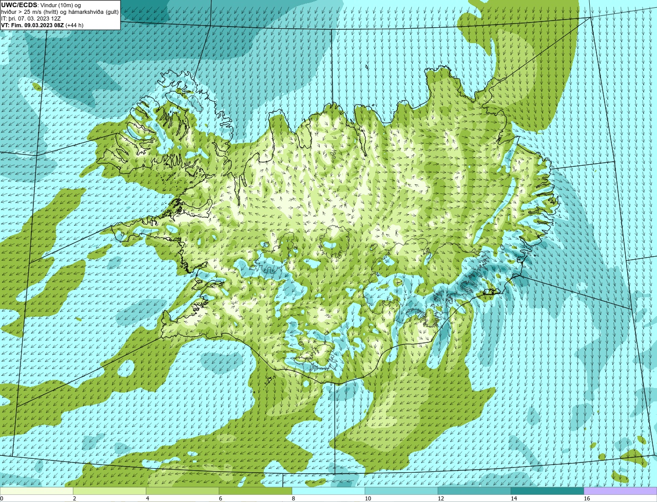The width and height of the screenshot is (657, 502).
Task: Select the 4–6 m/s green swatch
Action: click(x=182, y=491)
